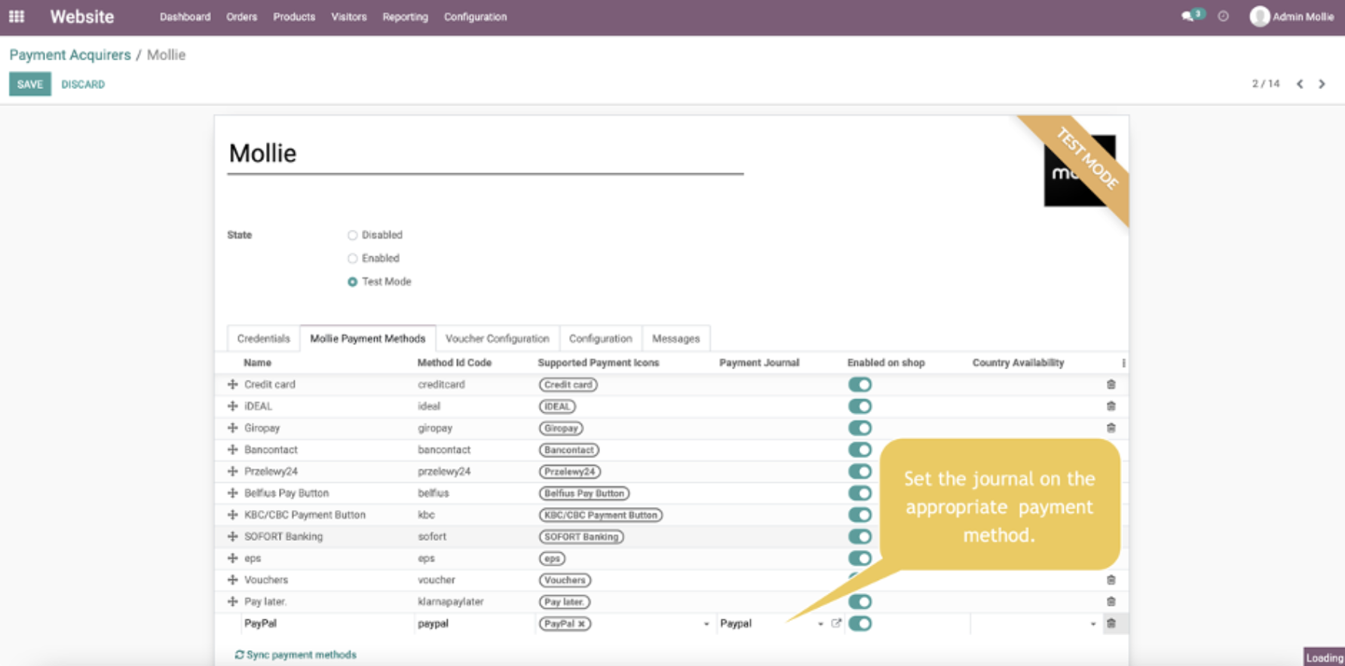The width and height of the screenshot is (1345, 666).
Task: Click the drag handle for SOFORT Banking
Action: click(232, 536)
